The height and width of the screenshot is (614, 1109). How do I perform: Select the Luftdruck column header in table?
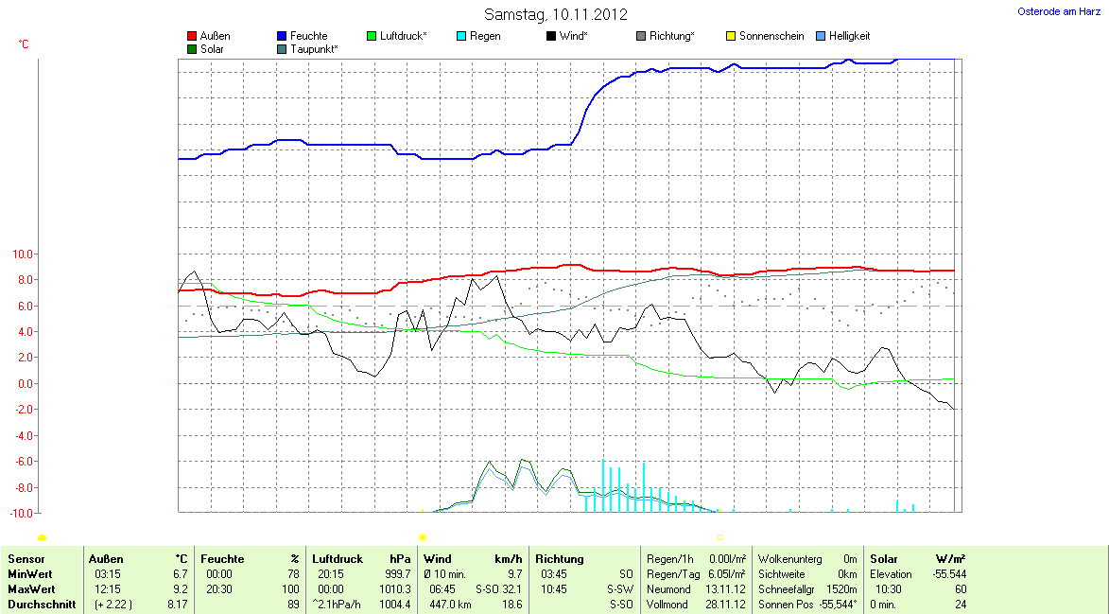click(338, 559)
